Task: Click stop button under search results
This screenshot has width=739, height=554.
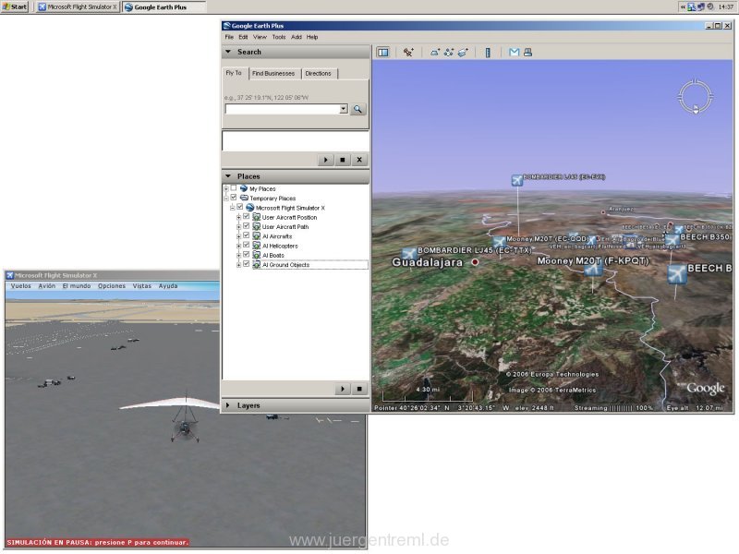Action: pyautogui.click(x=343, y=160)
